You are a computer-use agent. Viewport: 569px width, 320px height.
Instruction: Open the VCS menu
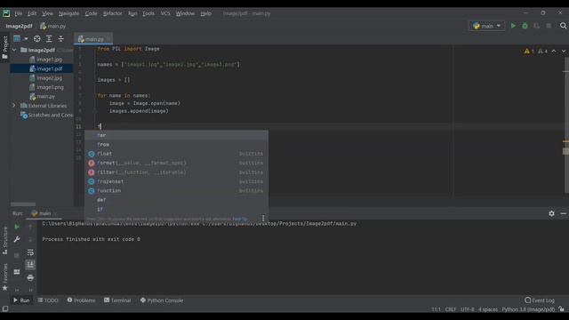pyautogui.click(x=165, y=13)
